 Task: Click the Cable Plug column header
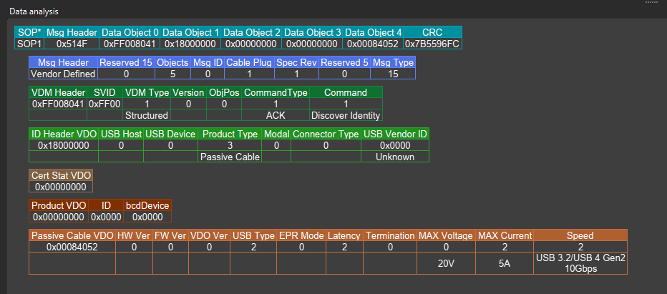(248, 63)
